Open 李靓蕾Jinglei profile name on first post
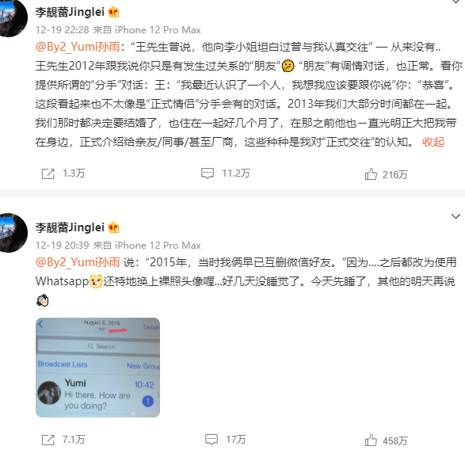The image size is (465, 450). coord(70,12)
